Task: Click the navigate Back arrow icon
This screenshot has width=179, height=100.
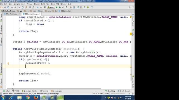Action: 37,7
